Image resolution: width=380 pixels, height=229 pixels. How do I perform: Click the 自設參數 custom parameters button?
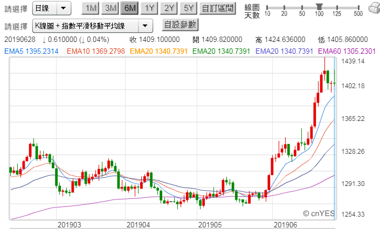180,25
